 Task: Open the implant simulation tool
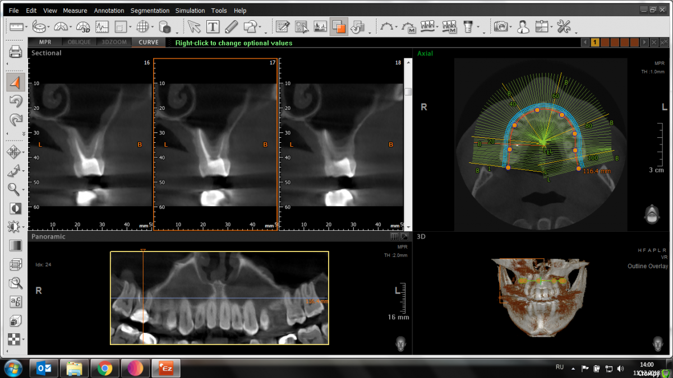click(x=467, y=26)
